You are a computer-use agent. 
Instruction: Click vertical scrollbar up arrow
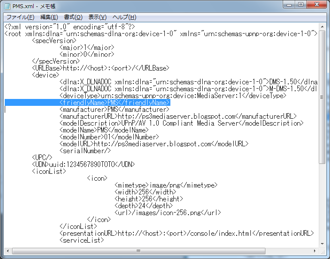pos(322,27)
